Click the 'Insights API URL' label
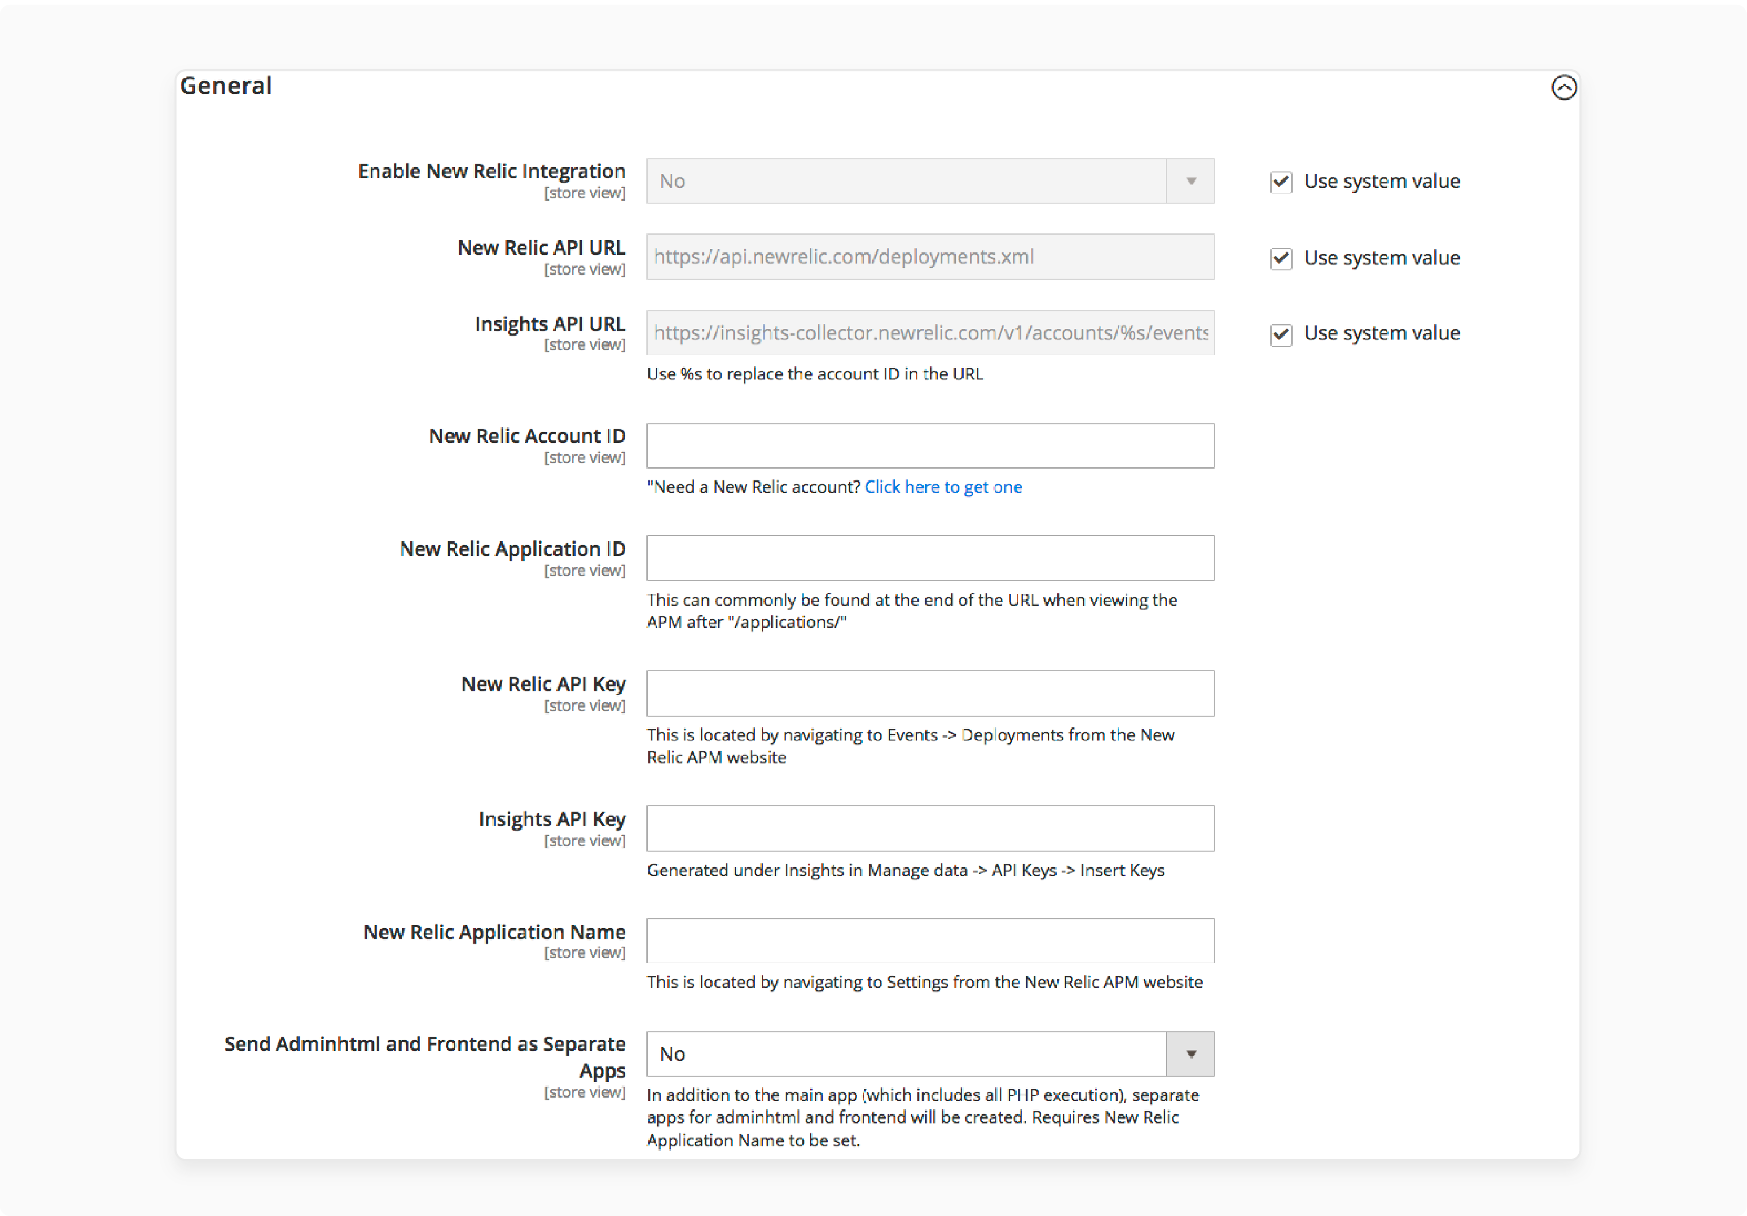Viewport: 1747px width, 1216px height. point(550,324)
